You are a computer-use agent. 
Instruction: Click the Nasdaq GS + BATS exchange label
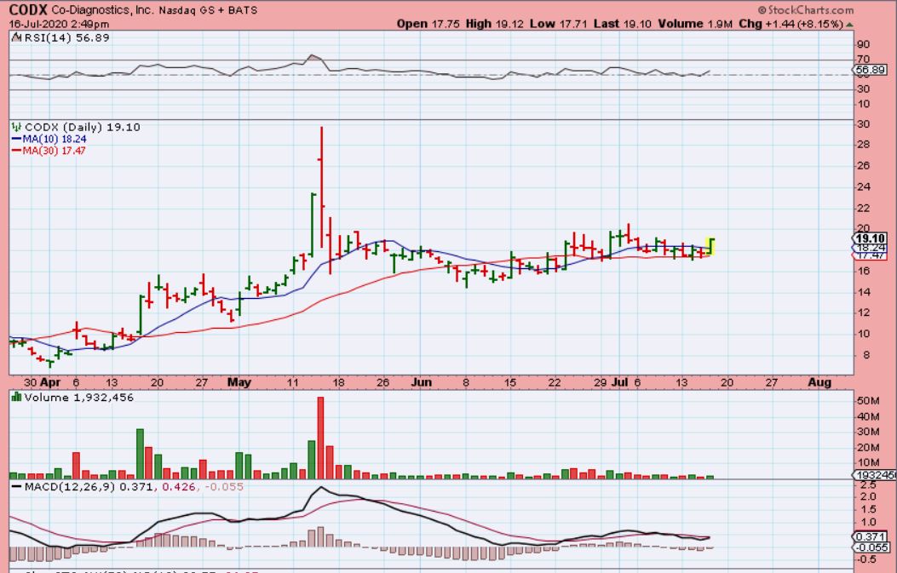[208, 10]
